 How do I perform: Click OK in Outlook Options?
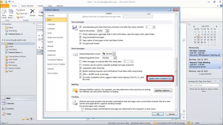[158, 114]
